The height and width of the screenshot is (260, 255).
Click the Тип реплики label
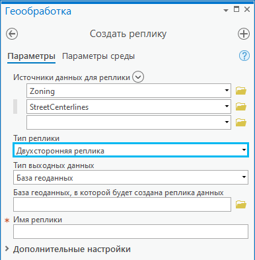coord(36,138)
